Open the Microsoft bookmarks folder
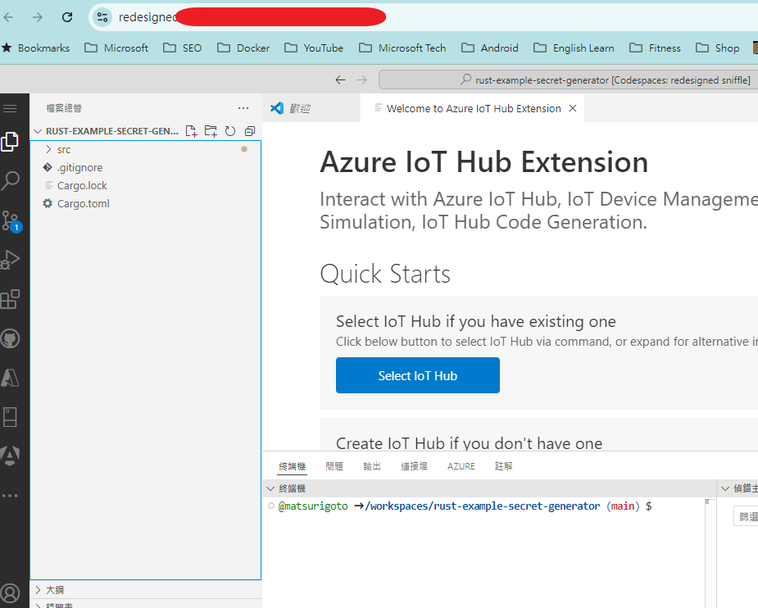Image resolution: width=758 pixels, height=608 pixels. click(x=116, y=48)
